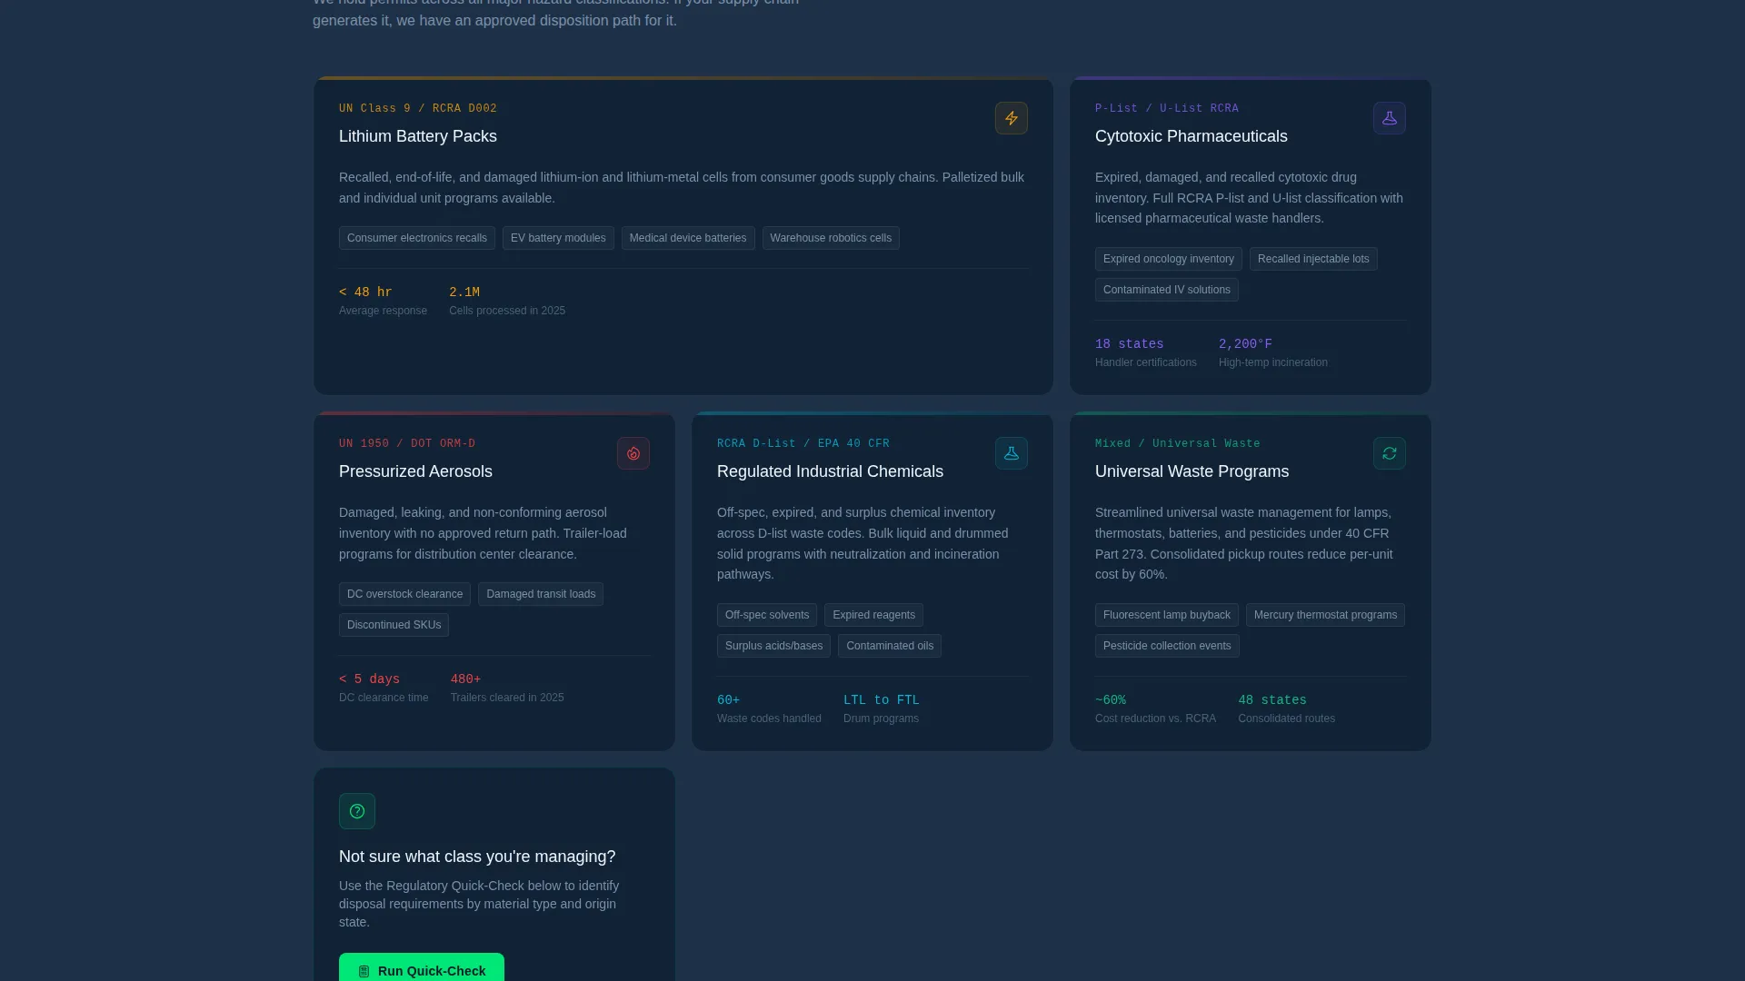Open the Regulated Industrial Chemicals title
Screen dimensions: 1745x981
click(x=830, y=471)
